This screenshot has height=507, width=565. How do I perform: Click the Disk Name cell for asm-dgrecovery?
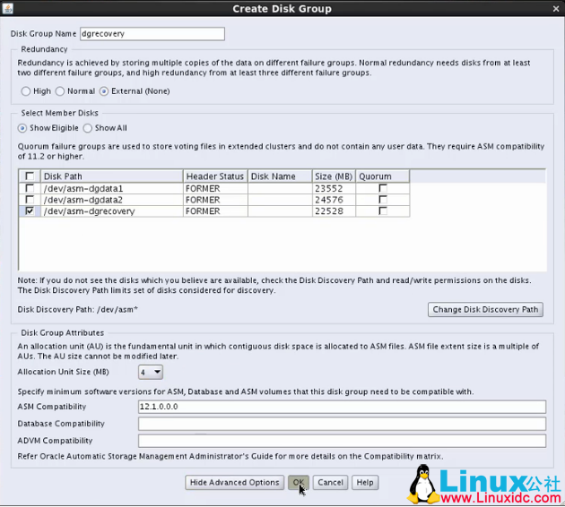click(280, 211)
